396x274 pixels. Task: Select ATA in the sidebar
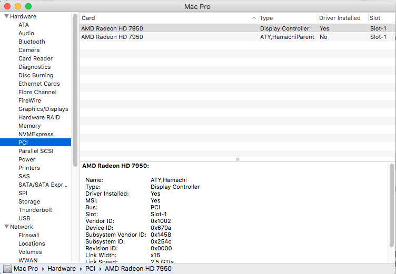pyautogui.click(x=24, y=25)
